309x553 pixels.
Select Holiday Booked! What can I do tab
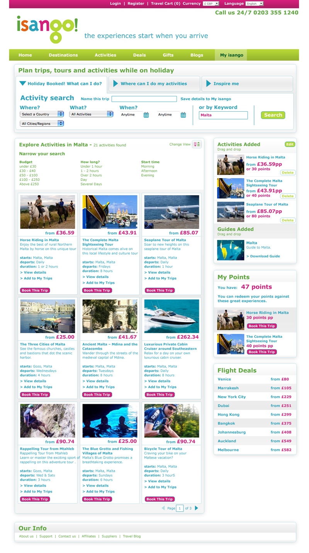coord(61,83)
